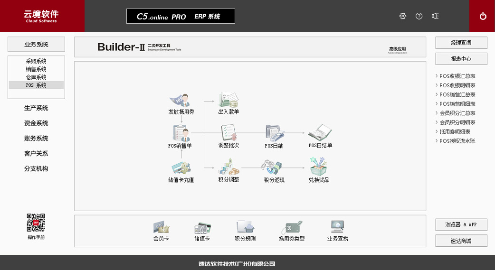Open settings gear in top bar

coord(403,16)
